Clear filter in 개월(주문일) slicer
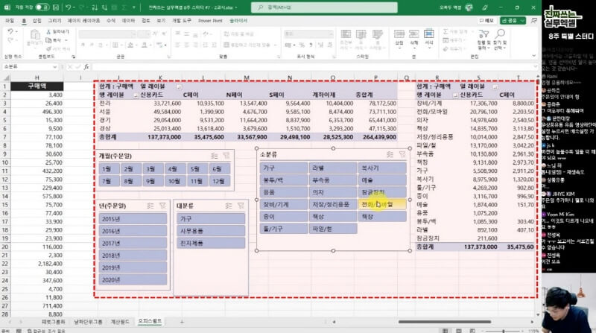Viewport: 596px width, 333px height. [226, 156]
